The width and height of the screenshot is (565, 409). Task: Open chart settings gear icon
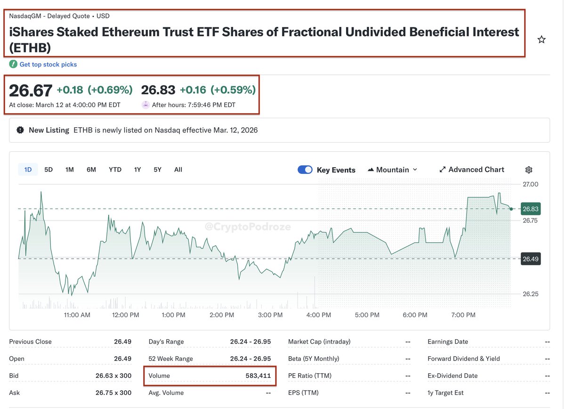[529, 170]
